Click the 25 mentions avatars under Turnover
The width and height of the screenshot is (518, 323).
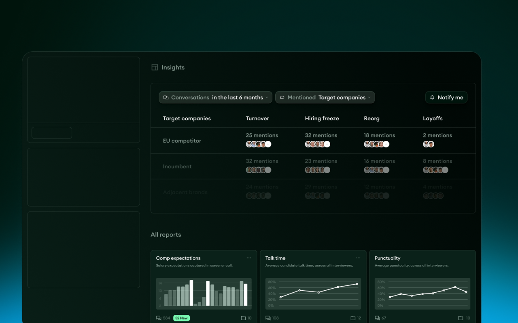259,144
